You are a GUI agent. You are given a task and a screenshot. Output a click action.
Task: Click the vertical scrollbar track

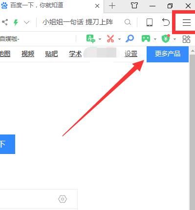coord(193,132)
